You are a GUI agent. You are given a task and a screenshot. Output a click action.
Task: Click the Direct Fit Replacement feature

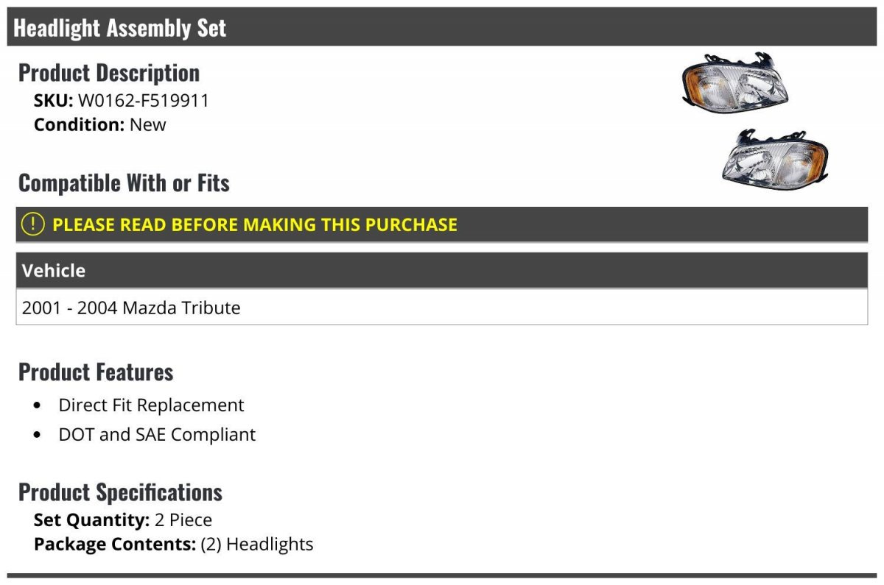tap(151, 405)
